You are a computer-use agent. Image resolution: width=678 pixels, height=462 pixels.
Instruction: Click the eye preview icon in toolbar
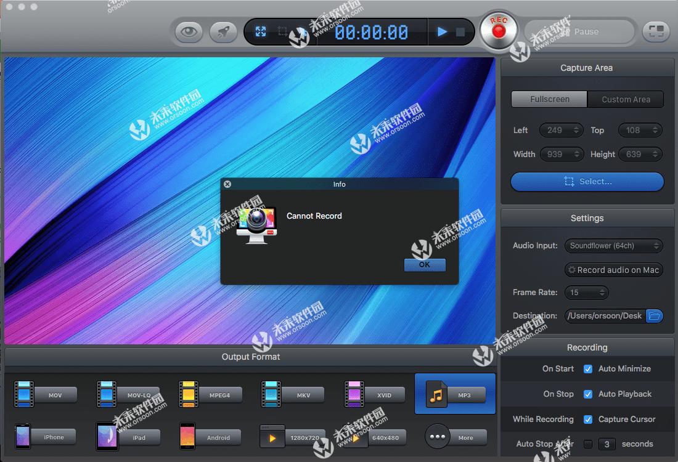pos(189,31)
